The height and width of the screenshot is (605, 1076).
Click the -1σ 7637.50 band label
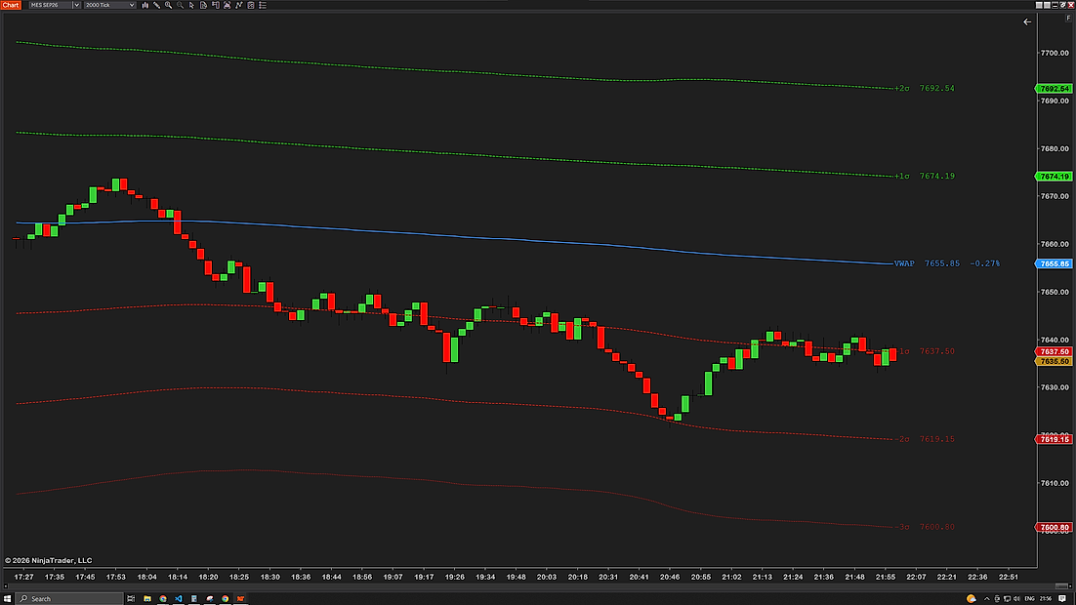927,351
